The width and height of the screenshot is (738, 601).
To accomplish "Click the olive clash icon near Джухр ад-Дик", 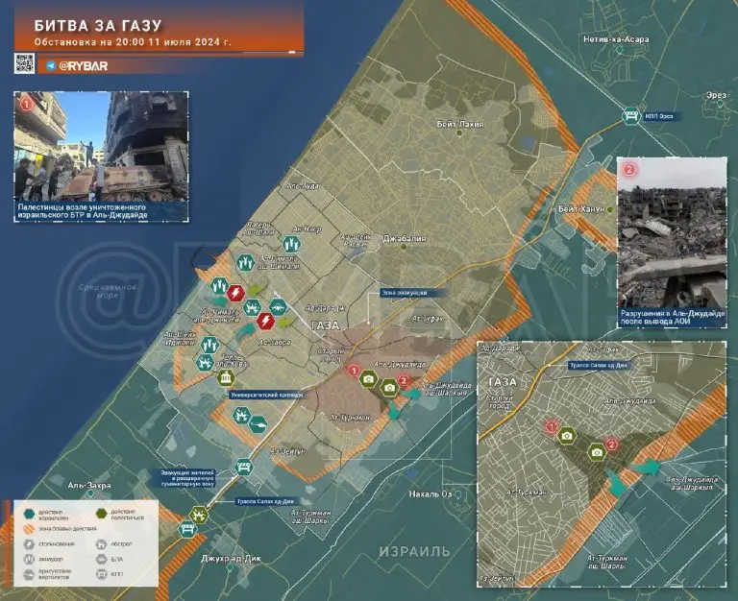I will (x=198, y=516).
